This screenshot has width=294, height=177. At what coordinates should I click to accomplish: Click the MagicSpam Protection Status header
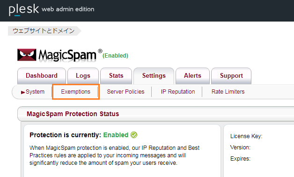(x=73, y=114)
